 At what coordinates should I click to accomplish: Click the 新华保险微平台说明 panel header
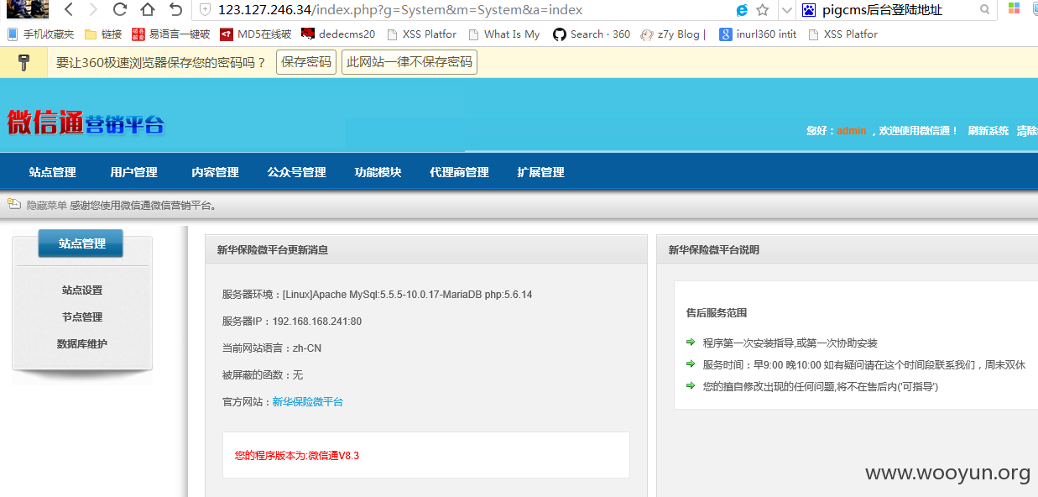[848, 249]
